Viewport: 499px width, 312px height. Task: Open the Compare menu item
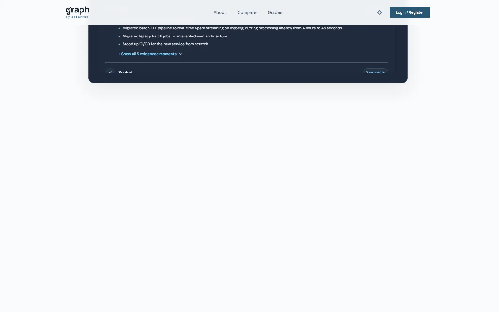pos(247,12)
